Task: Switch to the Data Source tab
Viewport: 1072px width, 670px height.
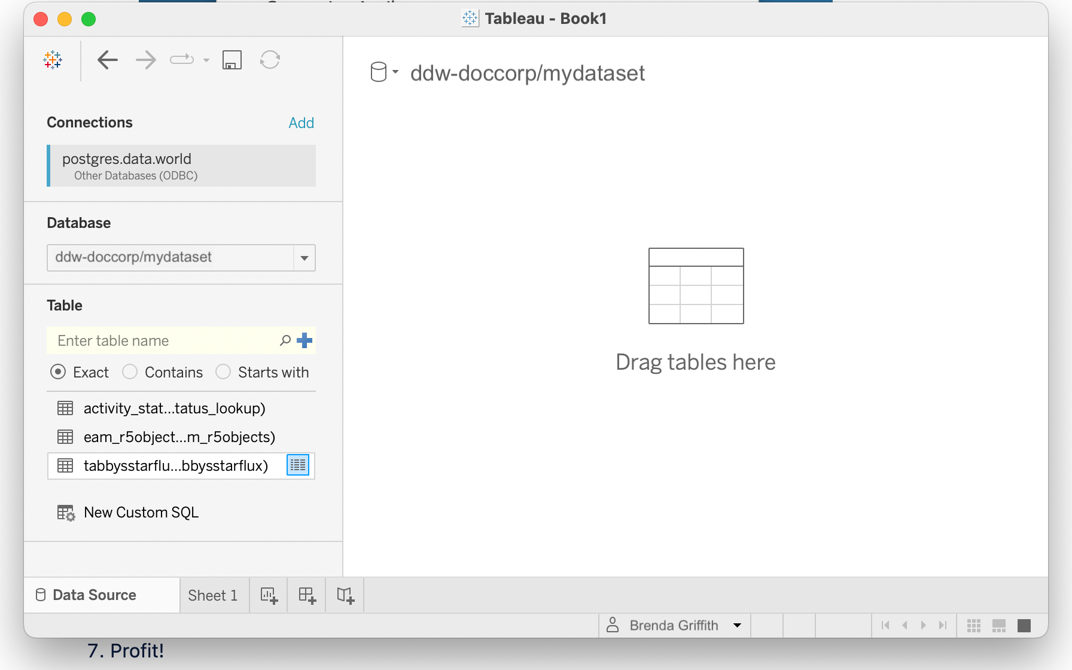Action: [x=102, y=595]
